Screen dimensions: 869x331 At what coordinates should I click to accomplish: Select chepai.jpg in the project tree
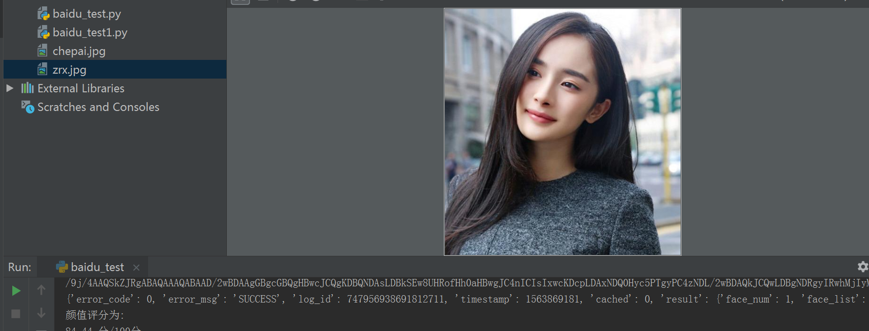[79, 51]
